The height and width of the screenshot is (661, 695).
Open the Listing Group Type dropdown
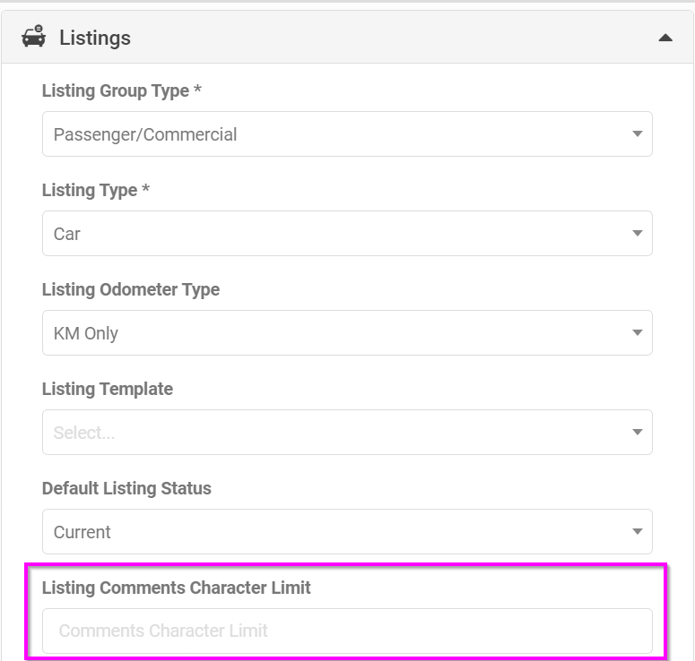pyautogui.click(x=347, y=133)
